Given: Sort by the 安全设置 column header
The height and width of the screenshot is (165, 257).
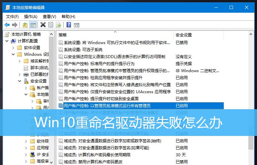Looking at the screenshot, I should click(198, 35).
